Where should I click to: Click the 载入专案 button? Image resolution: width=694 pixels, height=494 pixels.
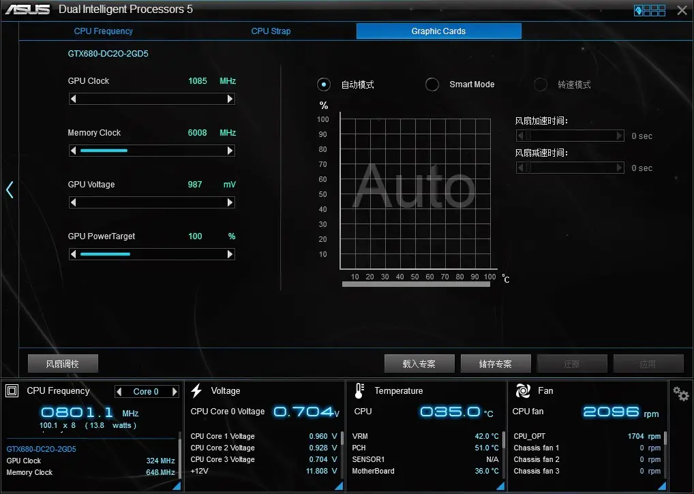[x=419, y=364]
